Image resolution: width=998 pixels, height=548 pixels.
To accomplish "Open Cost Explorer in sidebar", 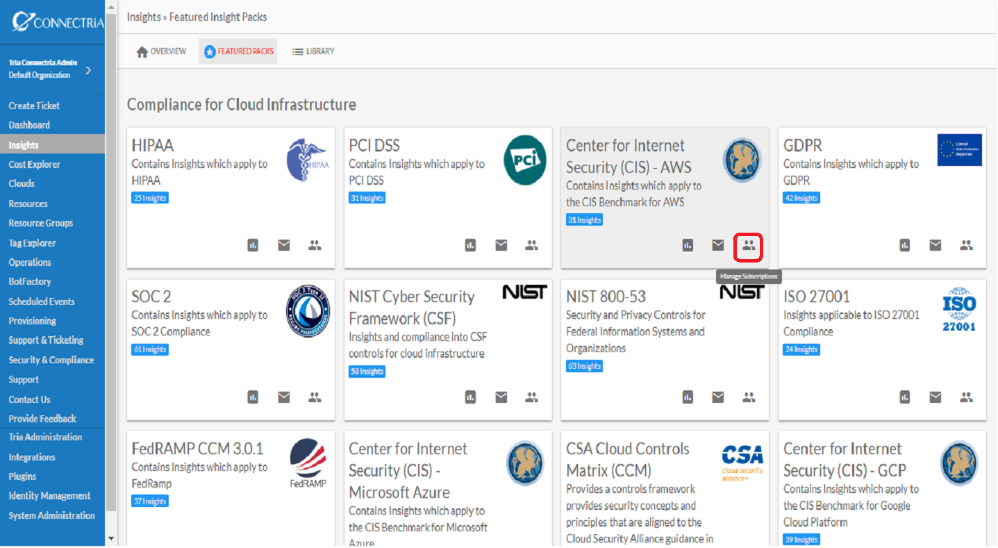I will click(35, 165).
